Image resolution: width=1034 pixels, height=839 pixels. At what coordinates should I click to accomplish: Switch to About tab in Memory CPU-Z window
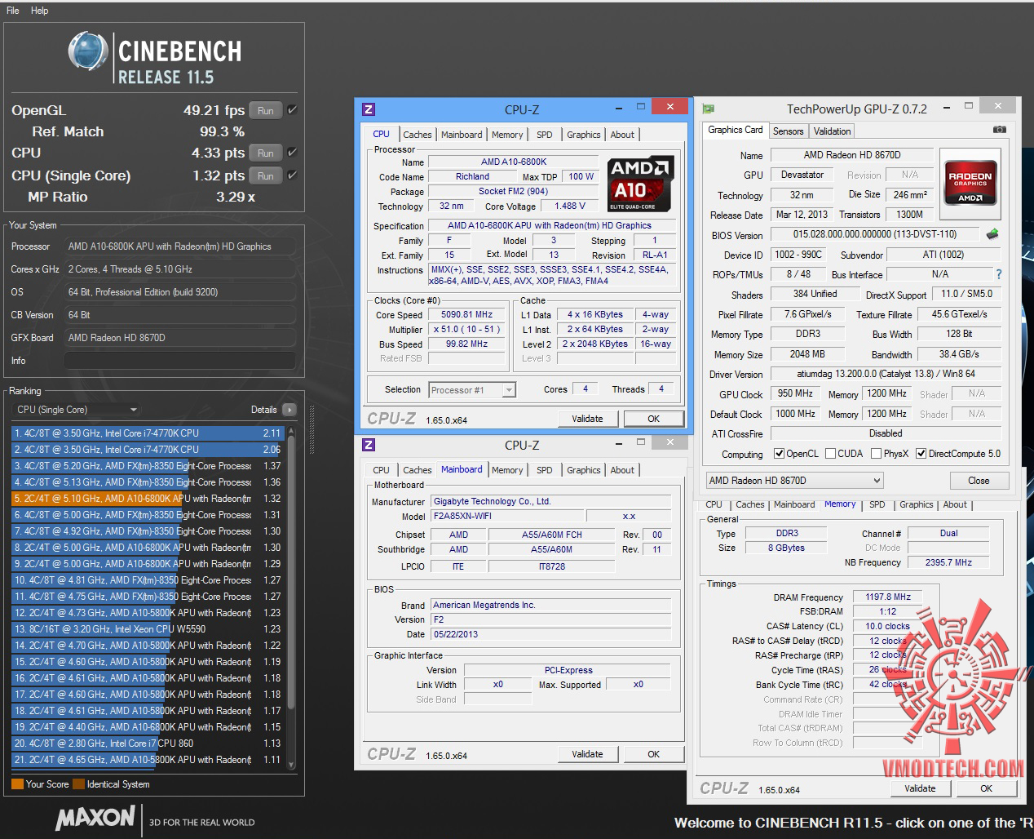955,504
